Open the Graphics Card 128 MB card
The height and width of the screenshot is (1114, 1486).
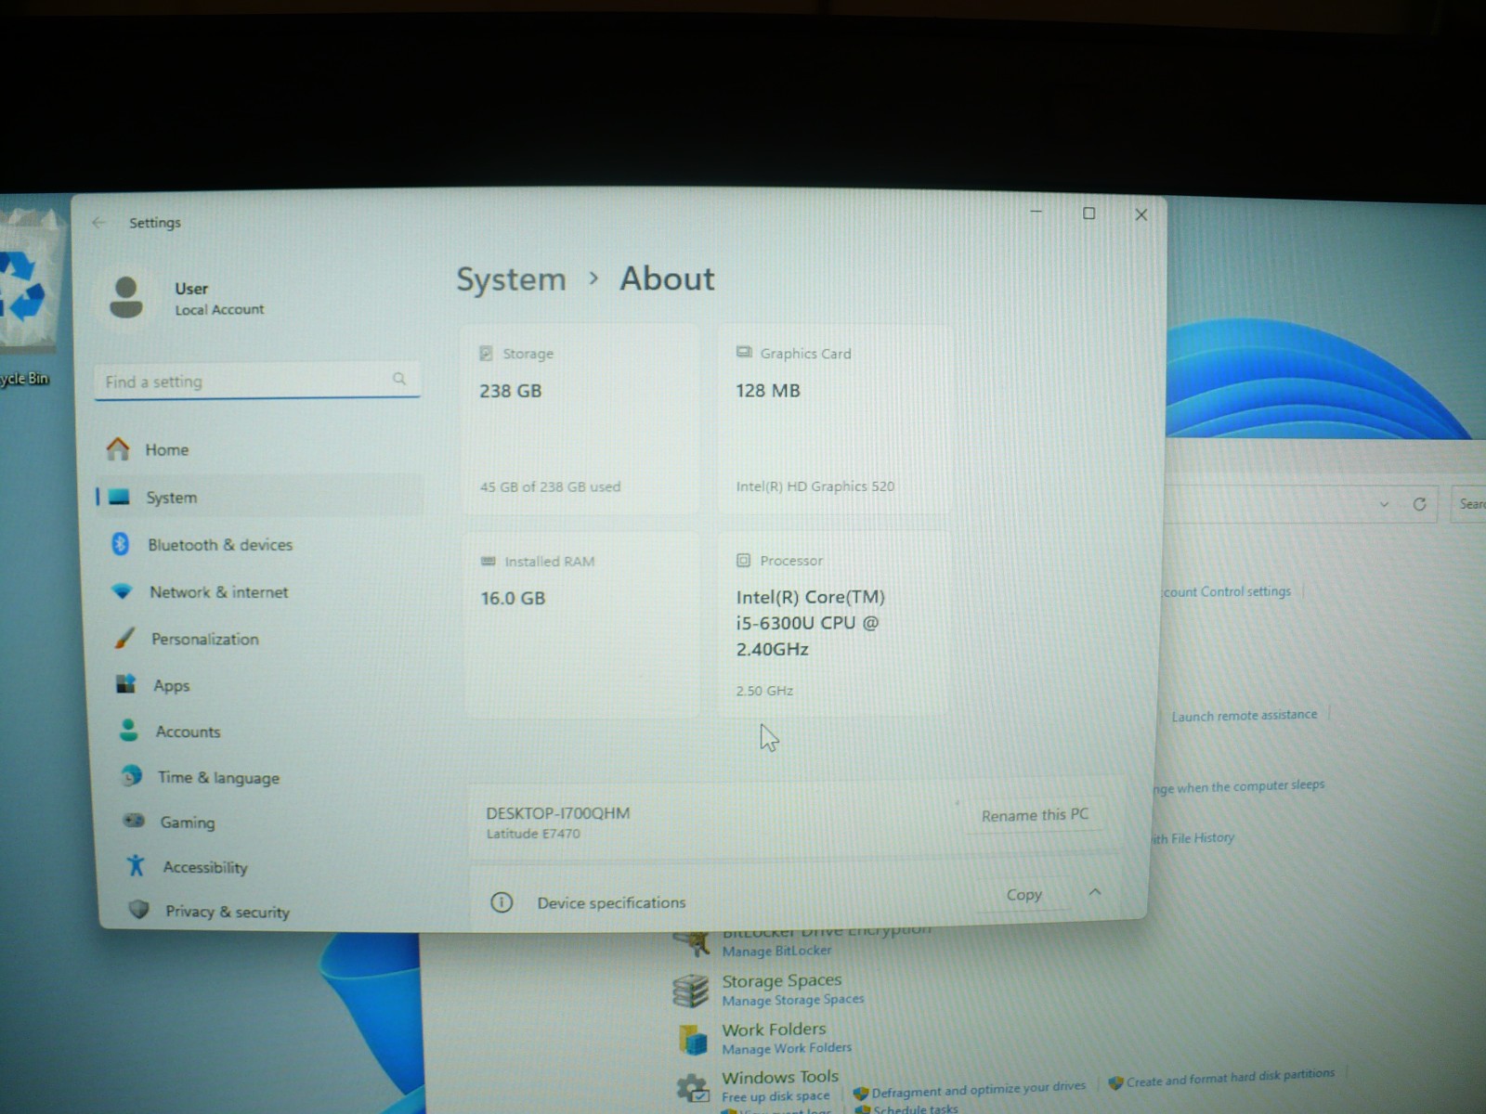834,420
